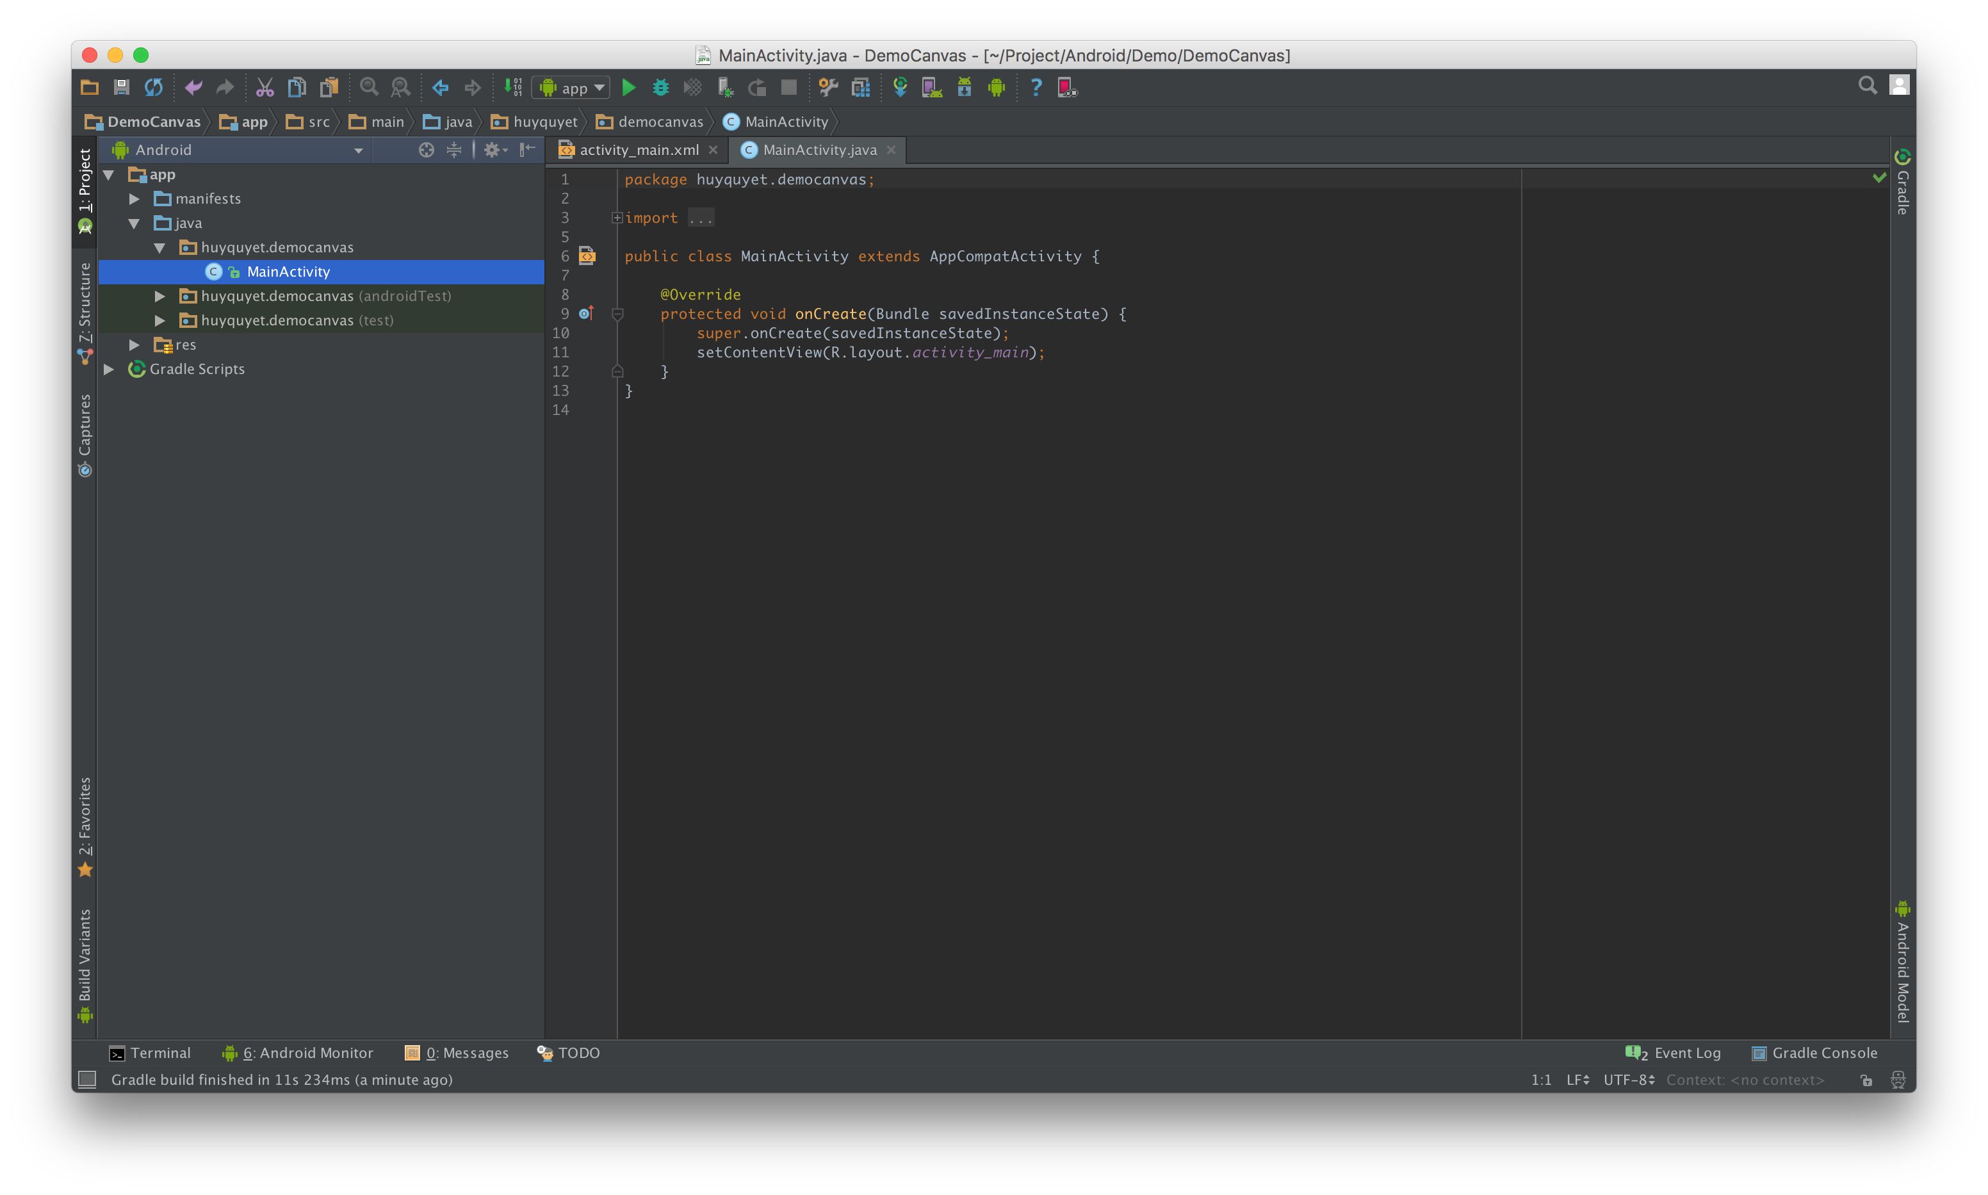Hide the Project tool window
The image size is (1988, 1195).
(527, 150)
